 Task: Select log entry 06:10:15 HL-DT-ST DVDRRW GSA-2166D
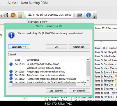pos(47,64)
